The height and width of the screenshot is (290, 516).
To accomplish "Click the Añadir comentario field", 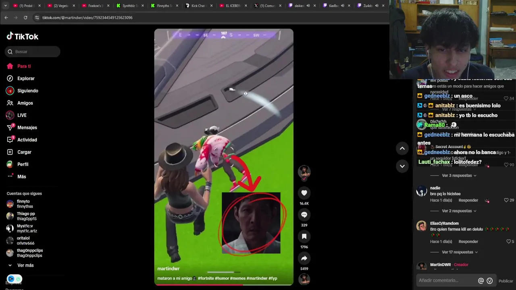I will click(x=447, y=280).
